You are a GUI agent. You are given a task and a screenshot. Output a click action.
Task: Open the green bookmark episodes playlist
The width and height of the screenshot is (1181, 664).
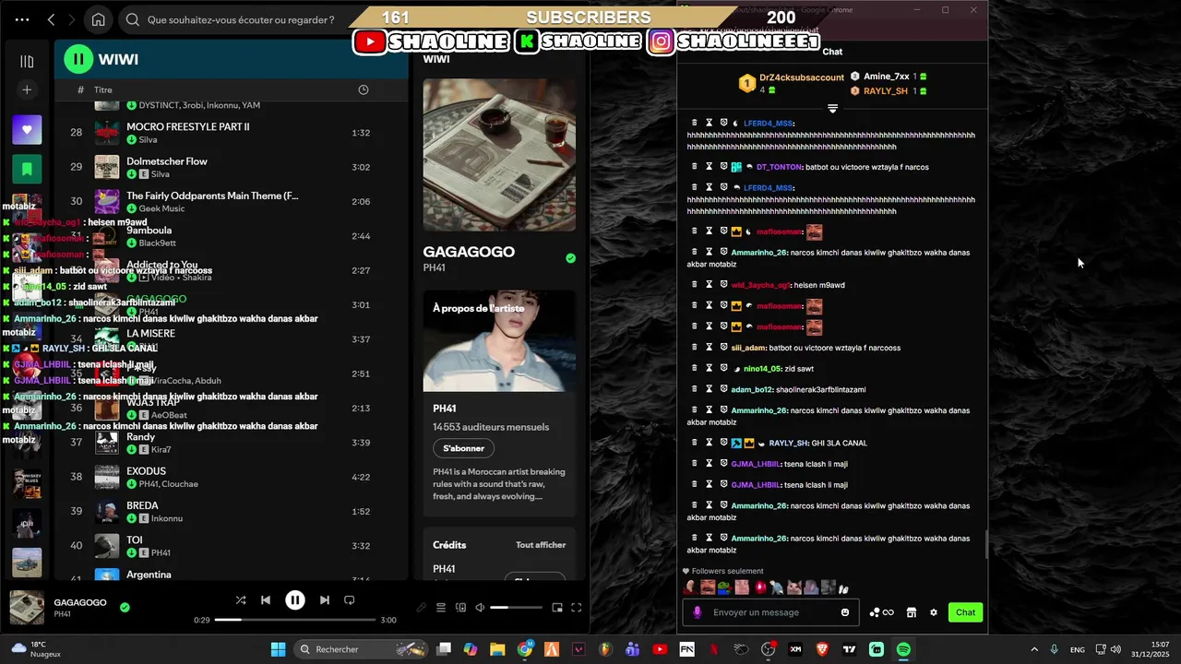click(27, 169)
